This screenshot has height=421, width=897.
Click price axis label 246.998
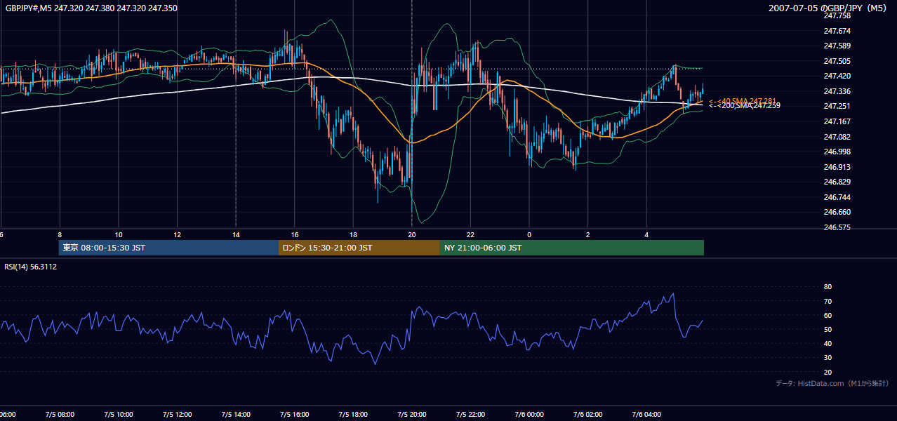[x=837, y=152]
